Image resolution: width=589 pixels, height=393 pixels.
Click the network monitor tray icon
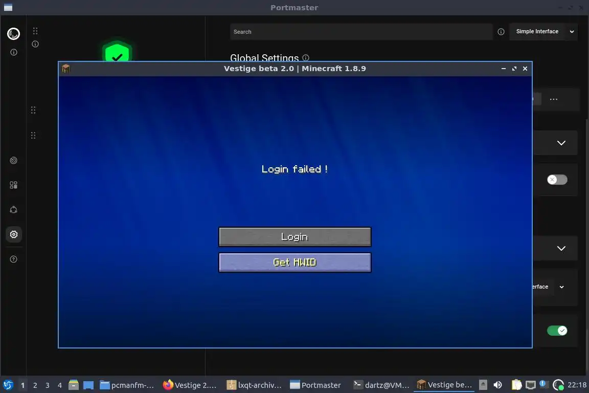(530, 385)
